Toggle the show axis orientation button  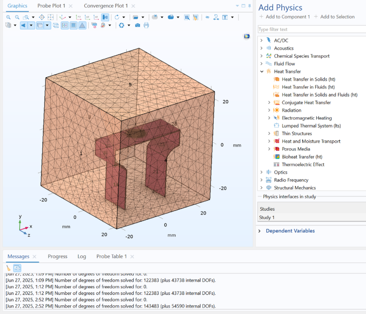(65, 25)
